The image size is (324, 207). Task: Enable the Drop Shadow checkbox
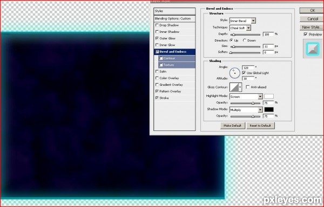coord(157,25)
